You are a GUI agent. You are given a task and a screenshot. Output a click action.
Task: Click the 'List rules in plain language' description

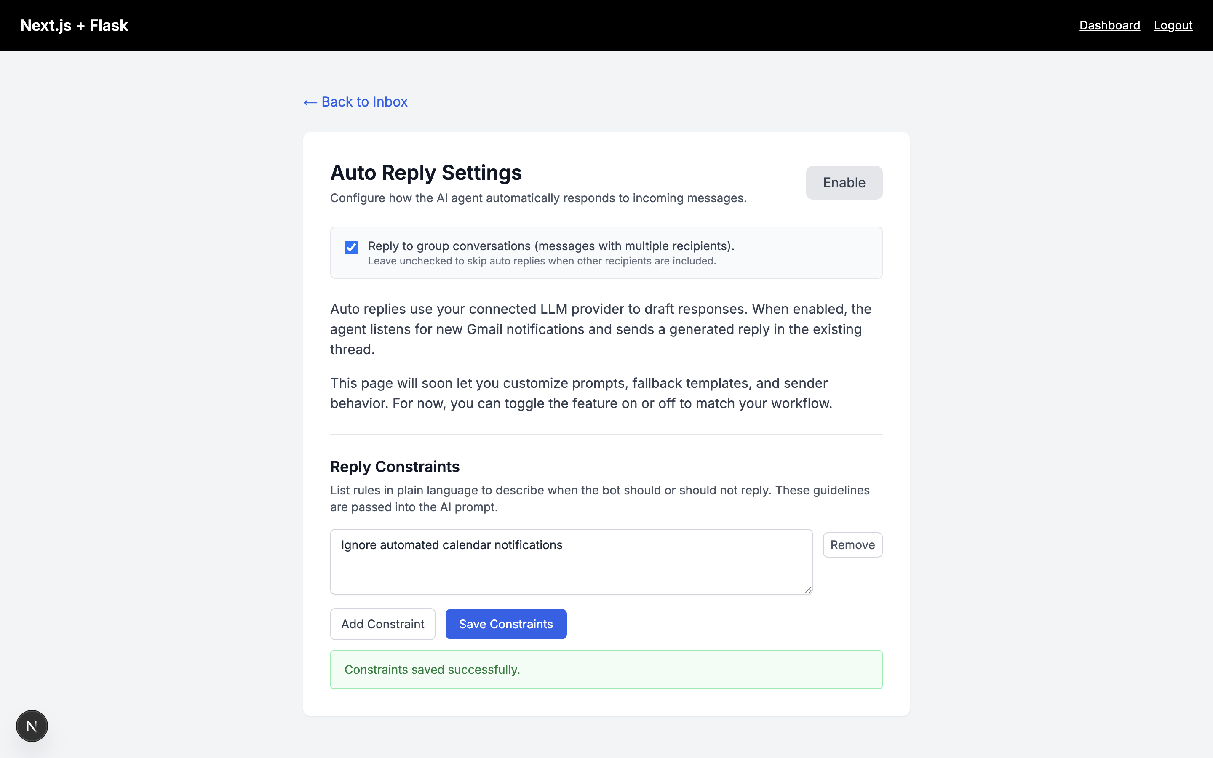(x=599, y=498)
